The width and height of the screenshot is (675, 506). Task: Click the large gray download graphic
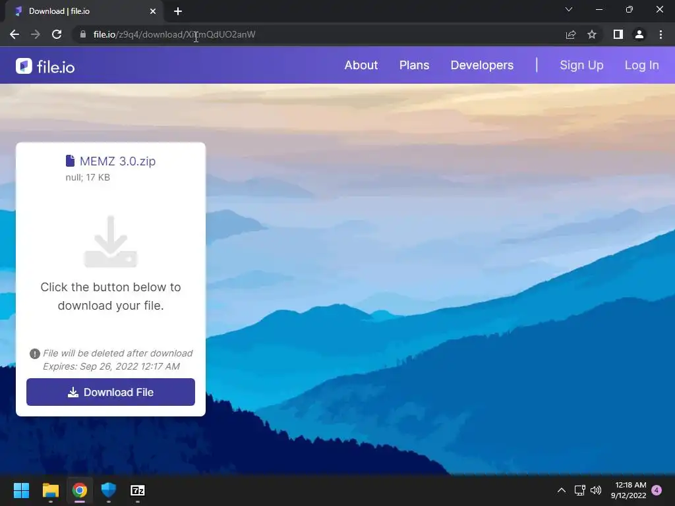[x=111, y=241]
